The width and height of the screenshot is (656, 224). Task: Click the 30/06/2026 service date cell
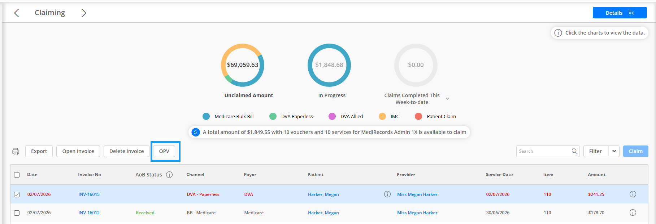click(x=498, y=213)
